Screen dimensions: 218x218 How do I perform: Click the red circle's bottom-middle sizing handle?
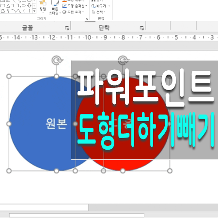pos(123,171)
